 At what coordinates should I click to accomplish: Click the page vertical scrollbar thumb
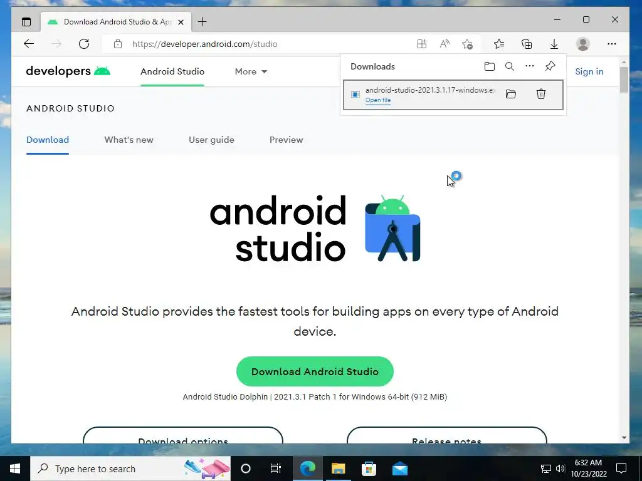point(624,80)
